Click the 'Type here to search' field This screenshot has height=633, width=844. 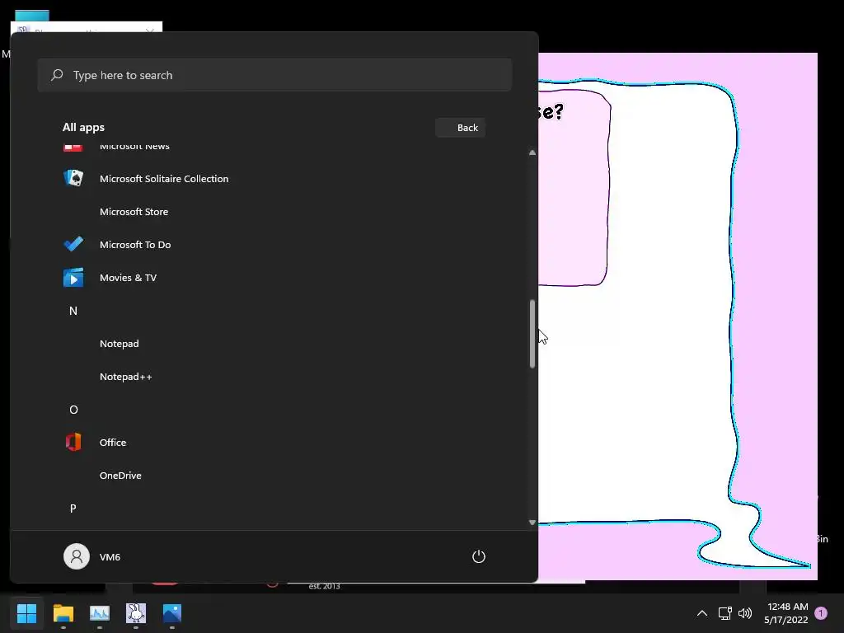(274, 75)
